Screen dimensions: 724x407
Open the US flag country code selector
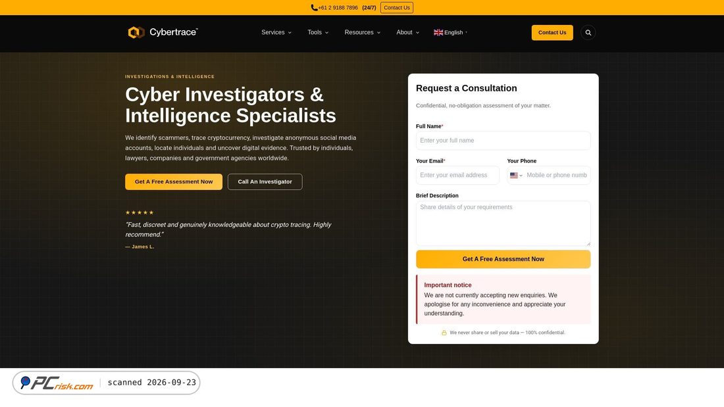click(x=516, y=176)
